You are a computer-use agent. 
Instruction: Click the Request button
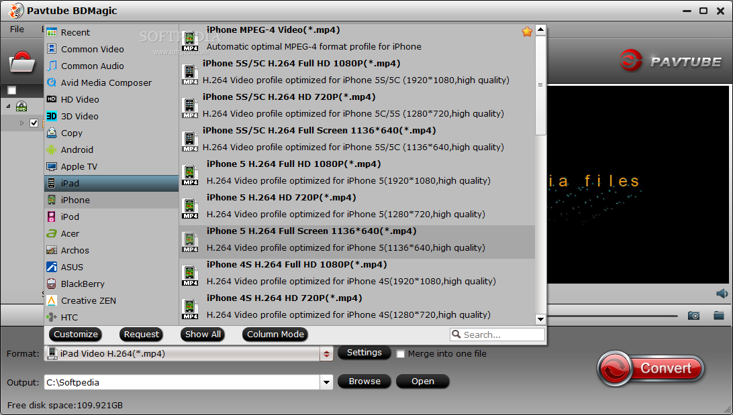[x=141, y=335]
